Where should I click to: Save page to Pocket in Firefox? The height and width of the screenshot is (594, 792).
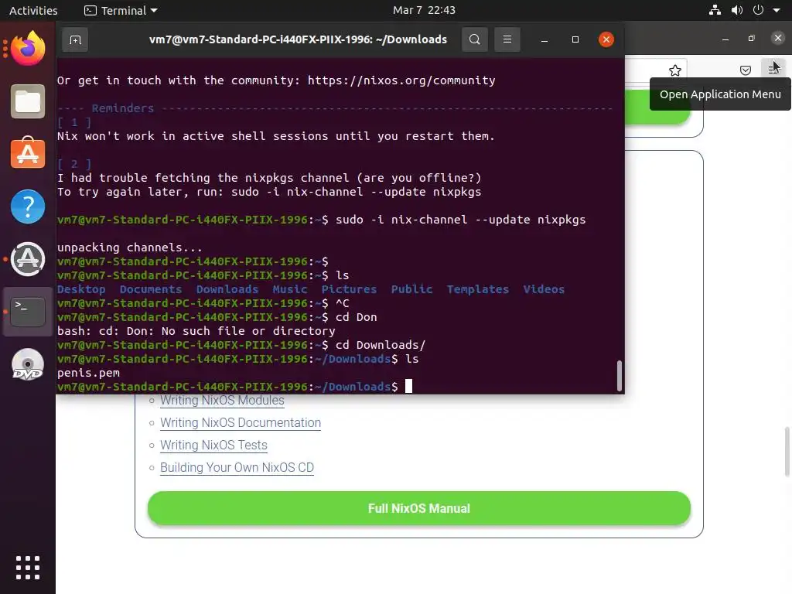(x=745, y=70)
